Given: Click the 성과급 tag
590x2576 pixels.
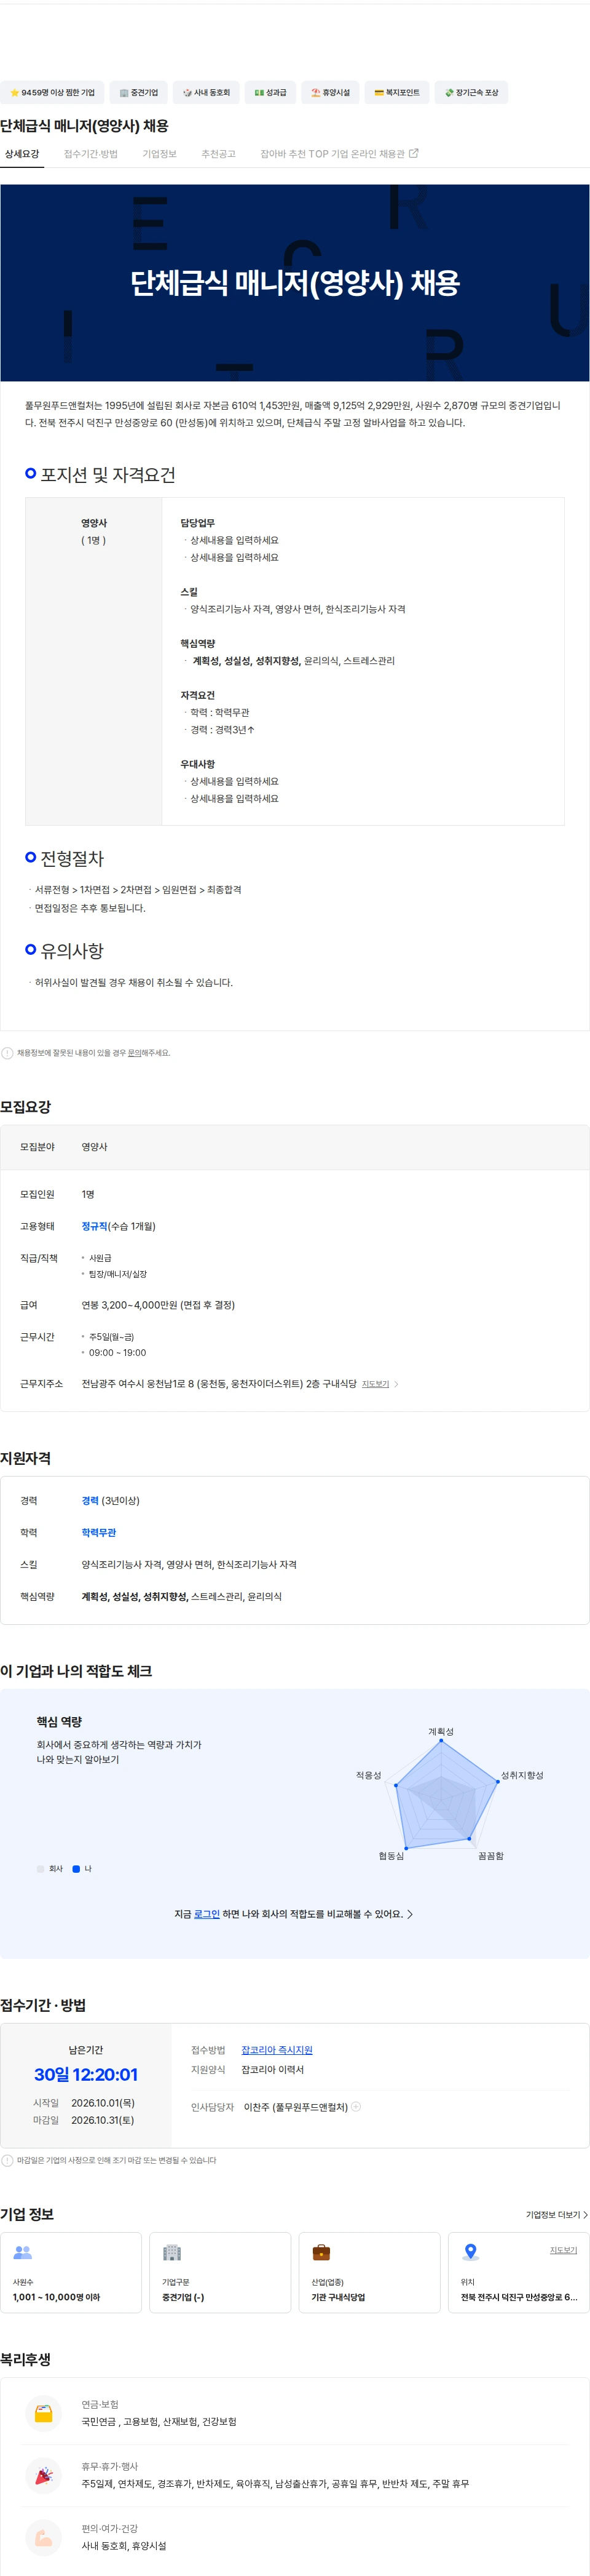Looking at the screenshot, I should (270, 93).
